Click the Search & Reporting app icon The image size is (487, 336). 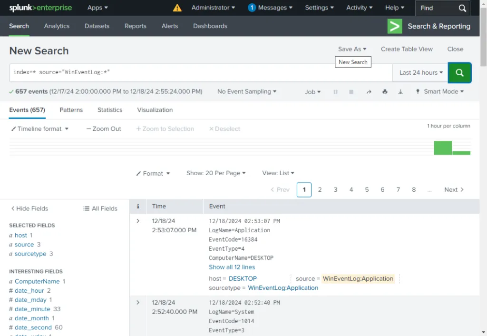(394, 27)
